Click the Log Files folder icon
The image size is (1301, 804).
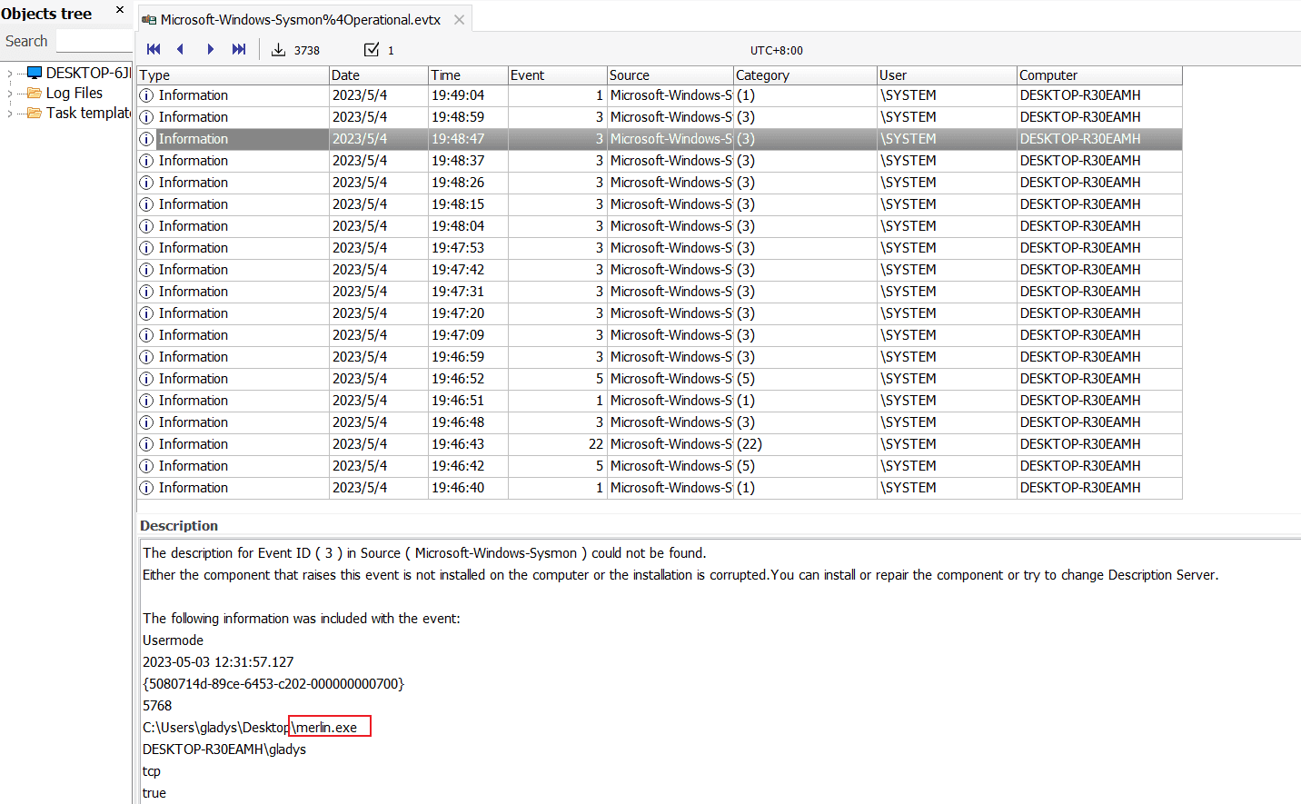click(35, 93)
